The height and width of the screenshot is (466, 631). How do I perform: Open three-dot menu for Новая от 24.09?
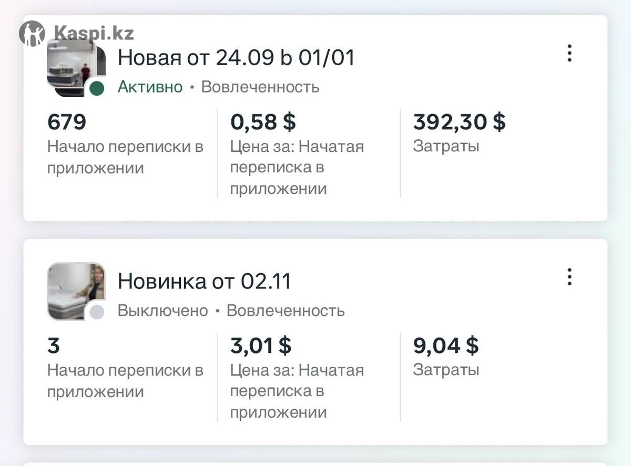tap(569, 54)
